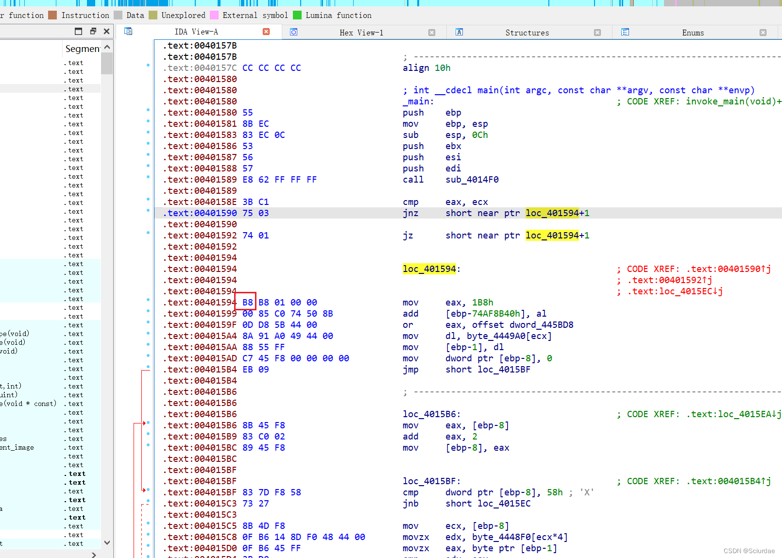Click the .text:00401590 code xref
The width and height of the screenshot is (782, 558).
coord(729,269)
